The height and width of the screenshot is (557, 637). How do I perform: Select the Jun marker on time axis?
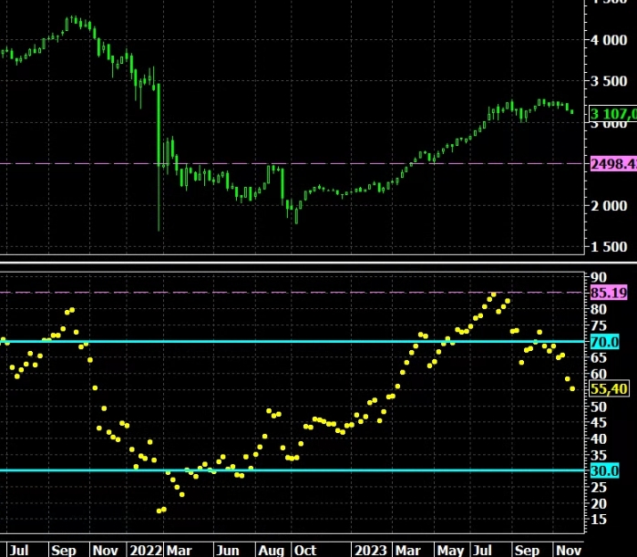pos(227,550)
